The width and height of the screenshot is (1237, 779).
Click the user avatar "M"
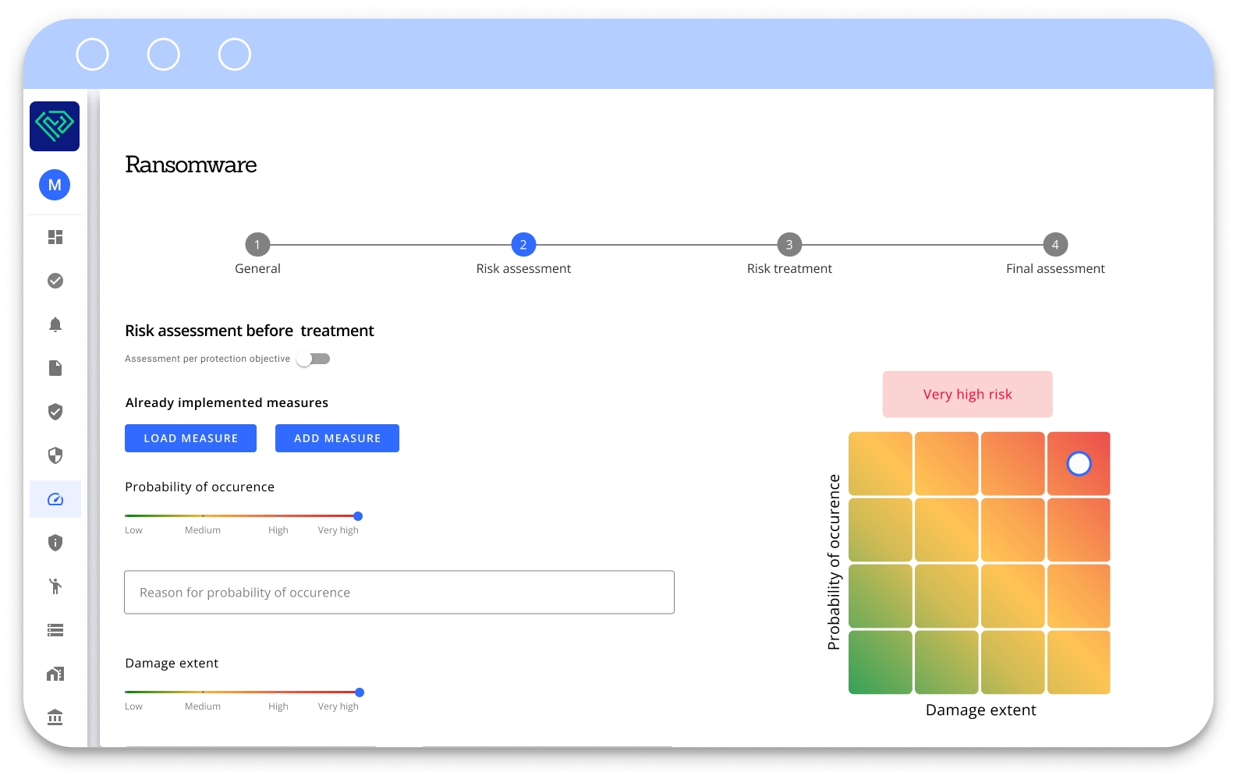point(55,185)
